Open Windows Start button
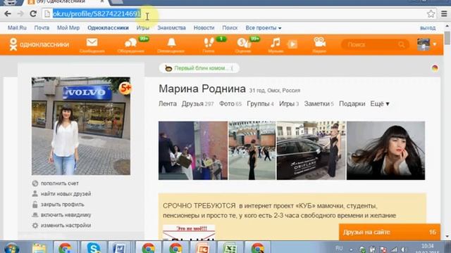 [x=11, y=248]
